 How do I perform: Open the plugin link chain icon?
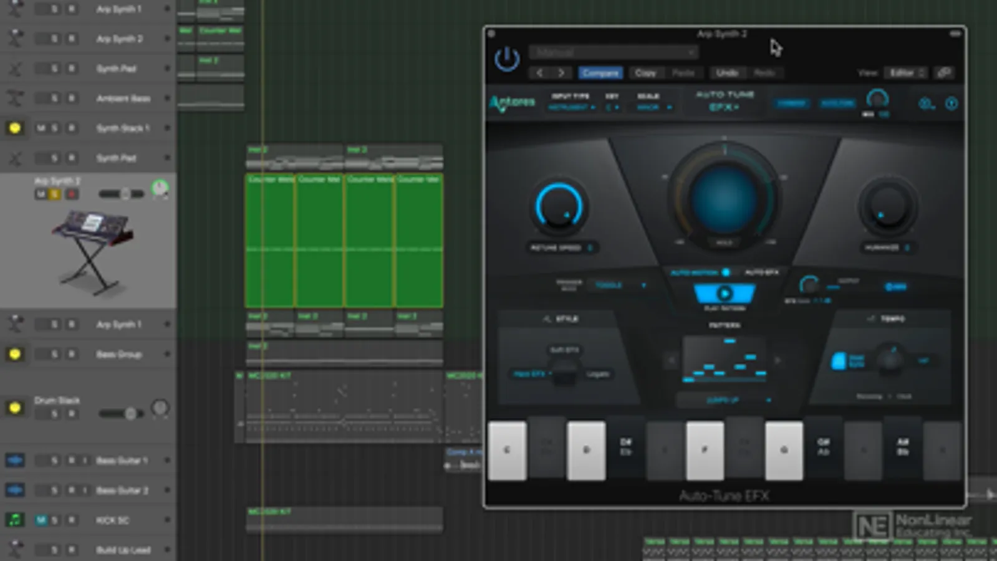[x=945, y=73]
